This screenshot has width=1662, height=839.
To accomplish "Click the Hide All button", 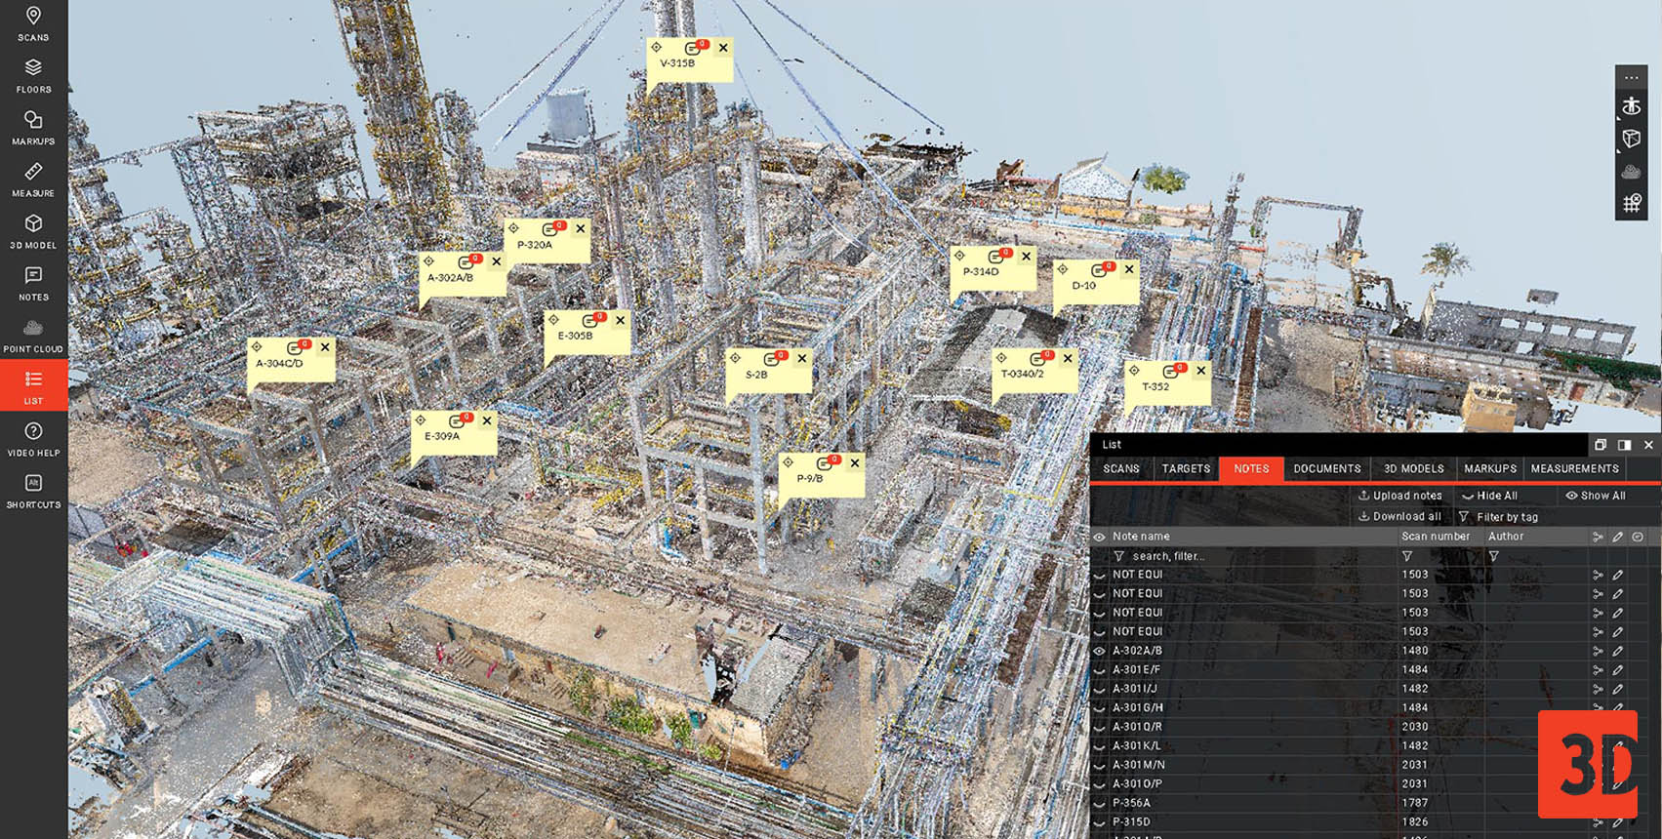I will [x=1489, y=496].
